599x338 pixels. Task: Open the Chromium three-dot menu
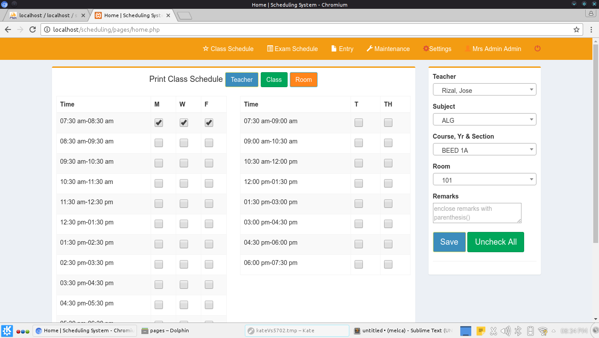[x=591, y=29]
